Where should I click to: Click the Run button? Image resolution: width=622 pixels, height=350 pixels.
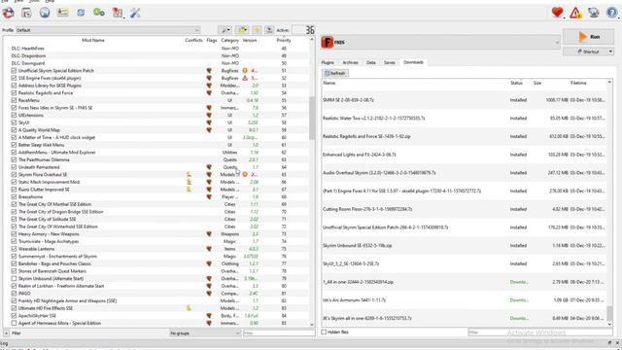click(x=588, y=37)
